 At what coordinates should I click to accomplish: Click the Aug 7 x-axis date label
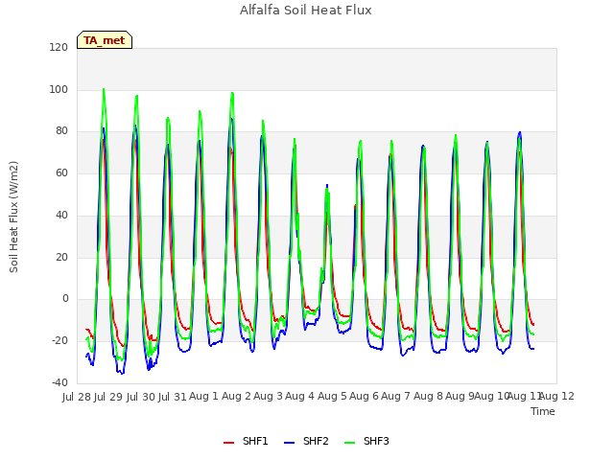coord(395,396)
